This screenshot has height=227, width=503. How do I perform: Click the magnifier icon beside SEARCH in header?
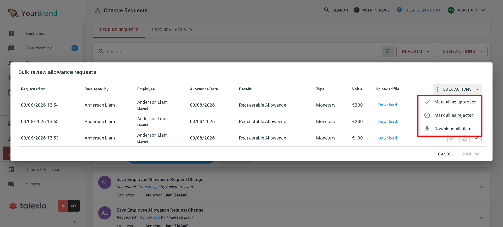tap(326, 10)
